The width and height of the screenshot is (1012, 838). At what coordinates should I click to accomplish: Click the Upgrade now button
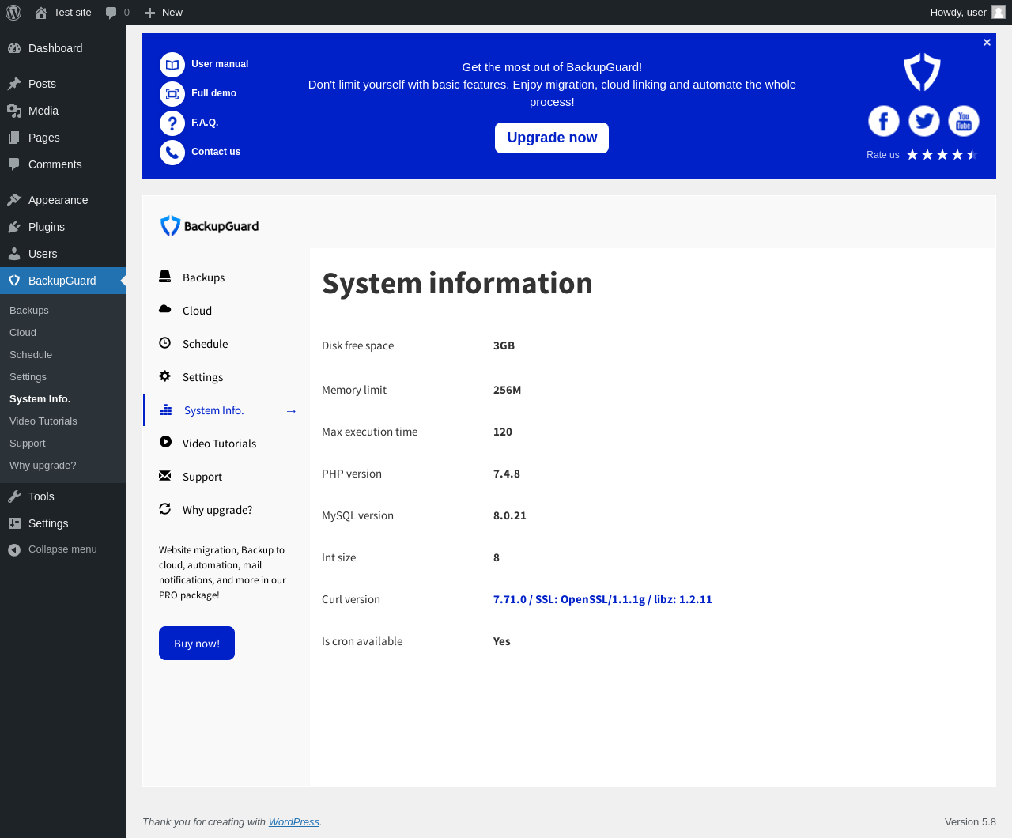click(552, 138)
